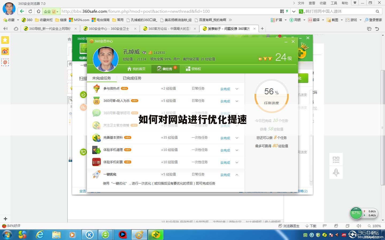This screenshot has width=385, height=240.
Task: Switch to 领特权 tab
Action: (193, 69)
